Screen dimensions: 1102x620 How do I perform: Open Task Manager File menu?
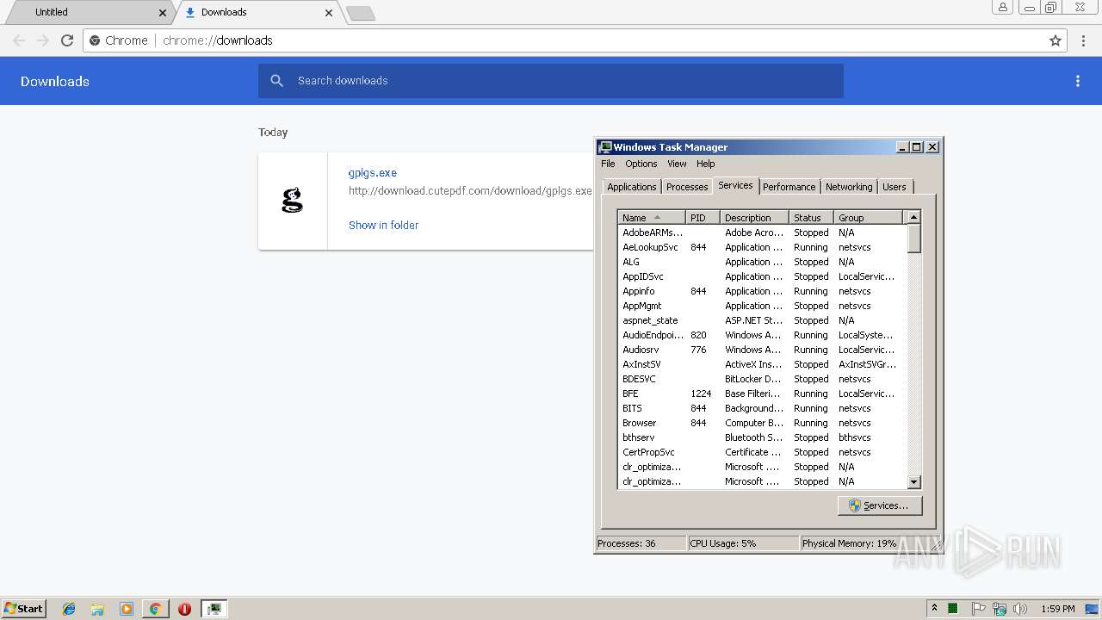point(608,164)
